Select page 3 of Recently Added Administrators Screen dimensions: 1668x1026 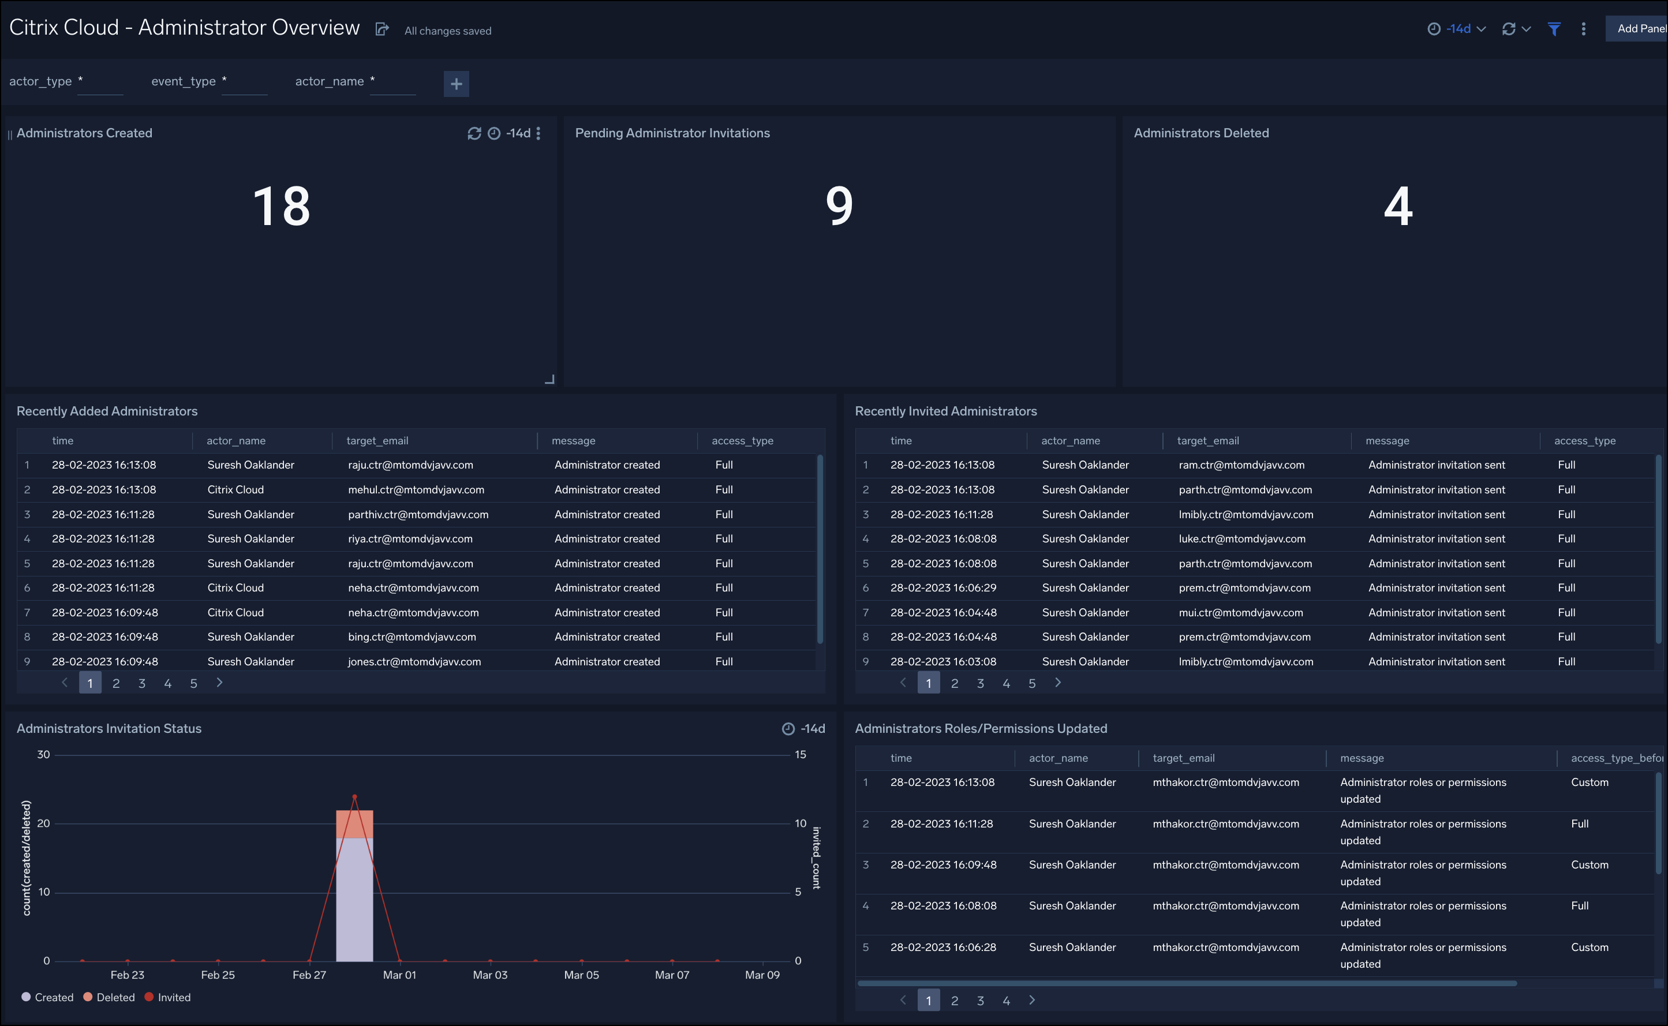[x=142, y=683]
